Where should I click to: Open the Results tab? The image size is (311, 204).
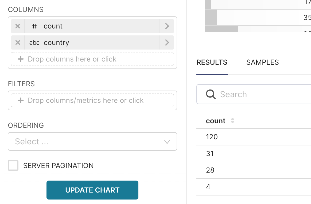pyautogui.click(x=212, y=62)
